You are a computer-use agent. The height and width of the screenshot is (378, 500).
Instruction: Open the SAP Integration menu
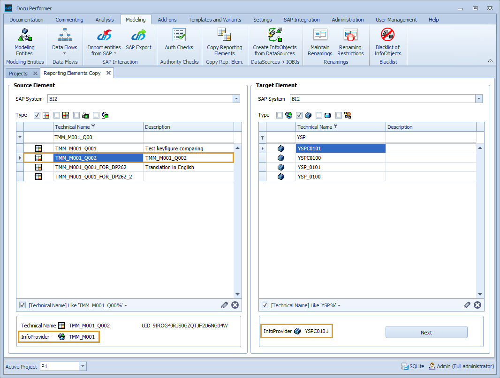[x=302, y=20]
